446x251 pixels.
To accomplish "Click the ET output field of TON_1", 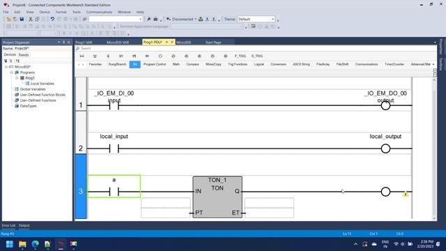I will pos(270,213).
